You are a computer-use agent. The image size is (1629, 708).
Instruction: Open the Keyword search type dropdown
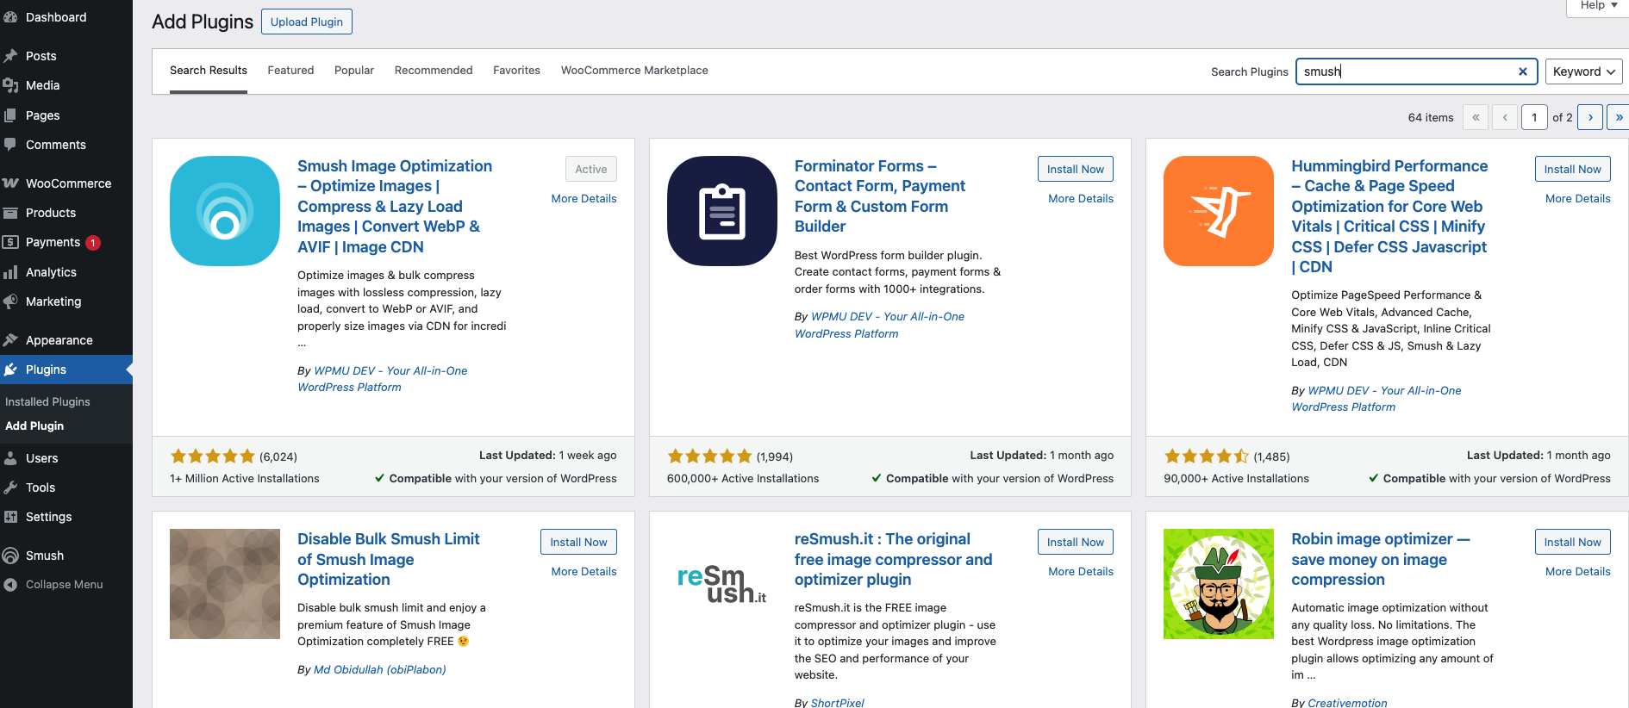click(x=1583, y=71)
